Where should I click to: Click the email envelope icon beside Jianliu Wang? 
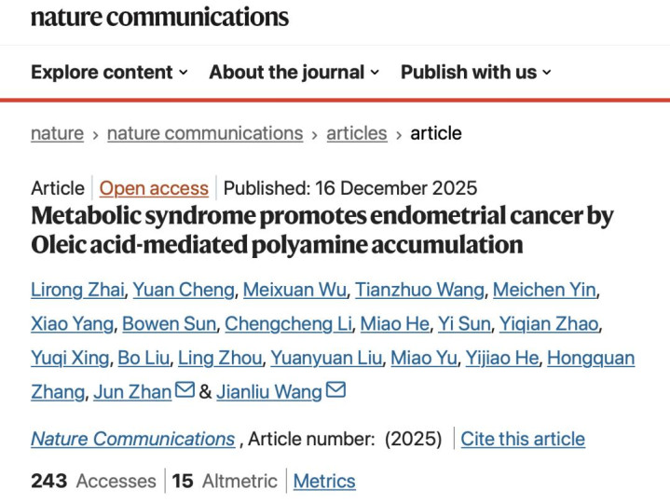click(x=335, y=391)
